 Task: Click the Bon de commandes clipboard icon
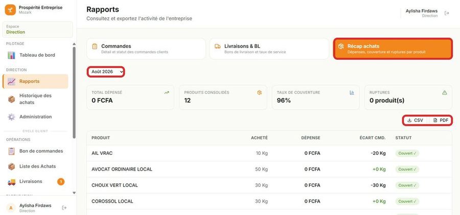pos(11,151)
